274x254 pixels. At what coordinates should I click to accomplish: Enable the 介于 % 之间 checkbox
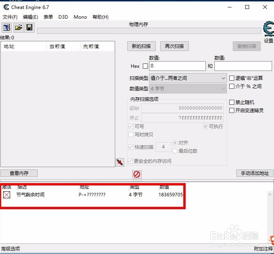click(x=232, y=86)
